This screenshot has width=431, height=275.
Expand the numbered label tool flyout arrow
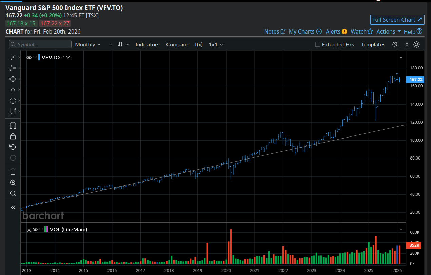click(19, 101)
